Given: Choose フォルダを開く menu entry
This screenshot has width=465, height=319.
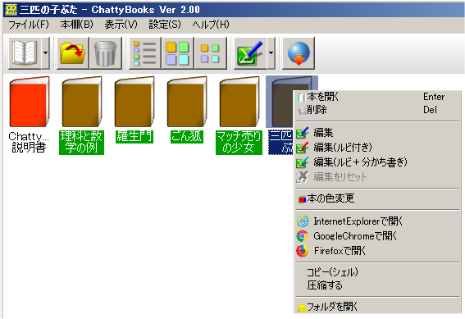Looking at the screenshot, I should 377,307.
